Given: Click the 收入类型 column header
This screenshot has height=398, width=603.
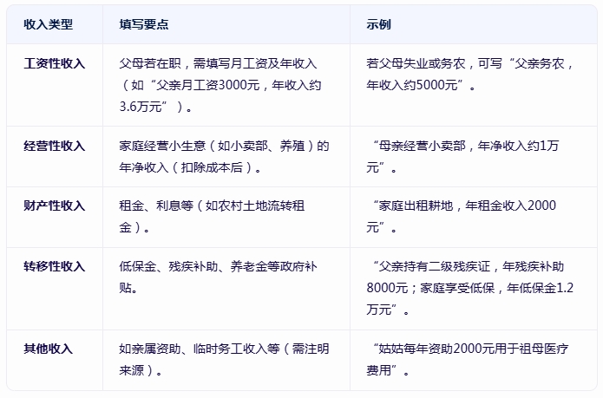Looking at the screenshot, I should [48, 25].
